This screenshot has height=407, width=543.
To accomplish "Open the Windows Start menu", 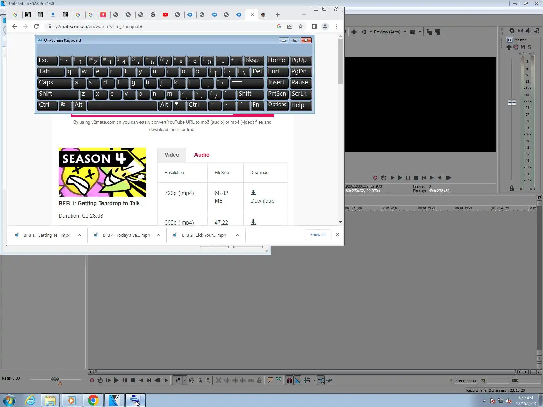I will tap(9, 400).
